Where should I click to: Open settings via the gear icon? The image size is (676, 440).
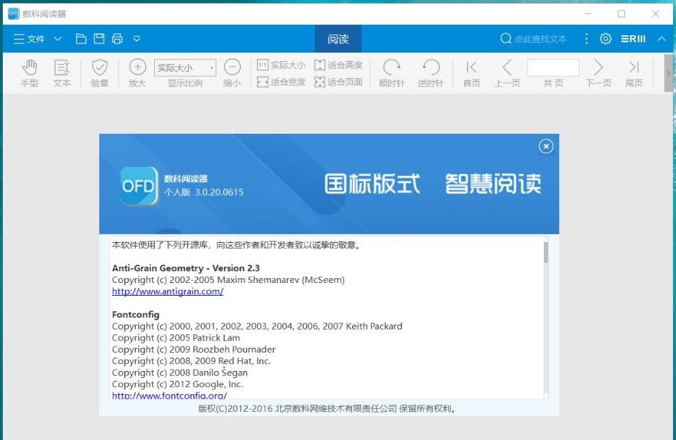pos(606,39)
